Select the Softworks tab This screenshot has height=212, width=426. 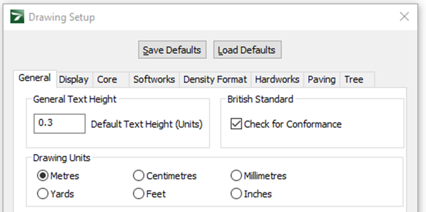point(154,79)
